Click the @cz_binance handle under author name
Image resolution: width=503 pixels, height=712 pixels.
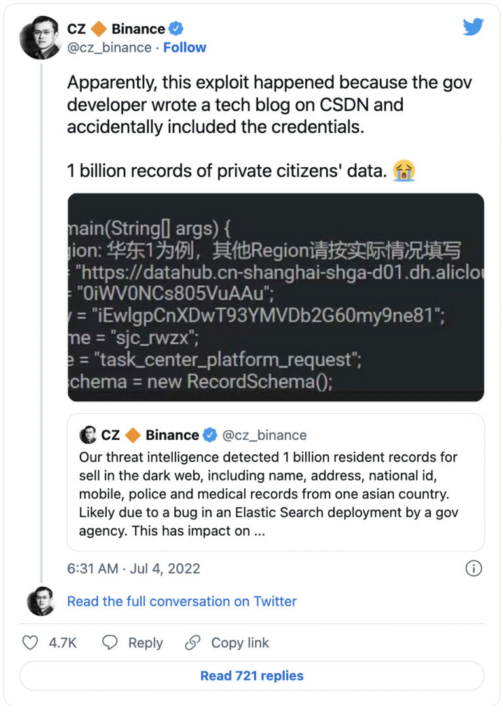point(109,47)
